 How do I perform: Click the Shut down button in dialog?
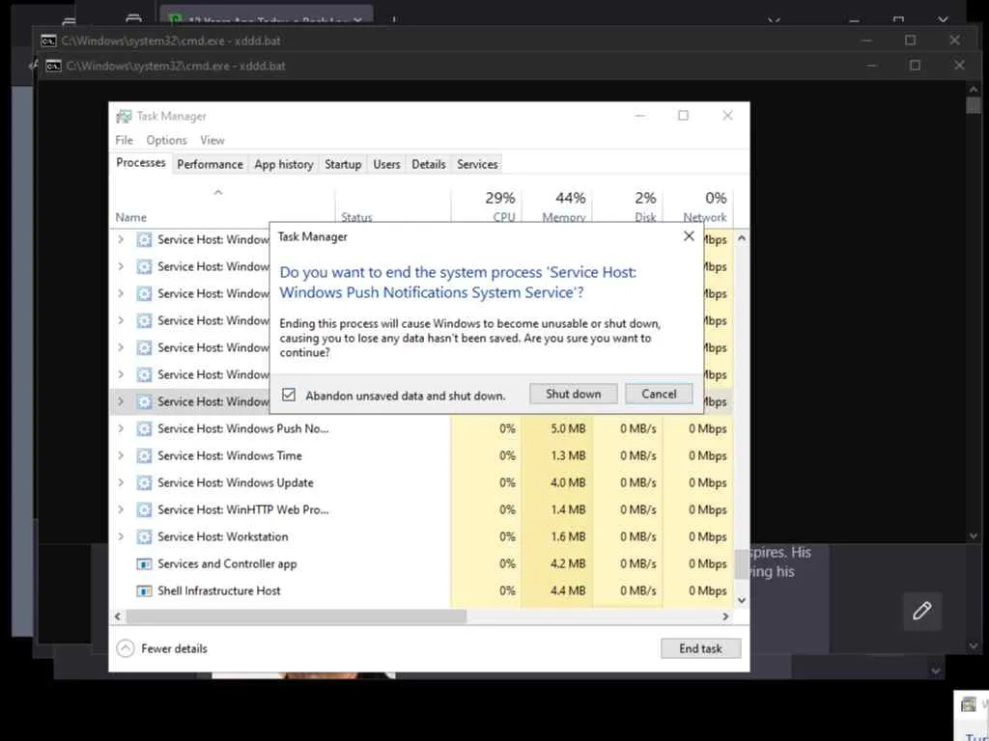point(573,394)
